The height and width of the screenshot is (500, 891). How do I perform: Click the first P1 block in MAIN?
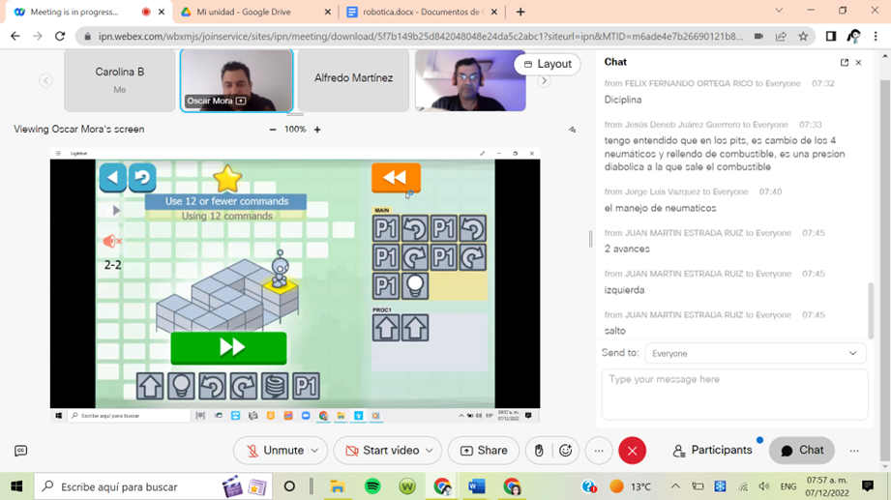[x=386, y=229]
